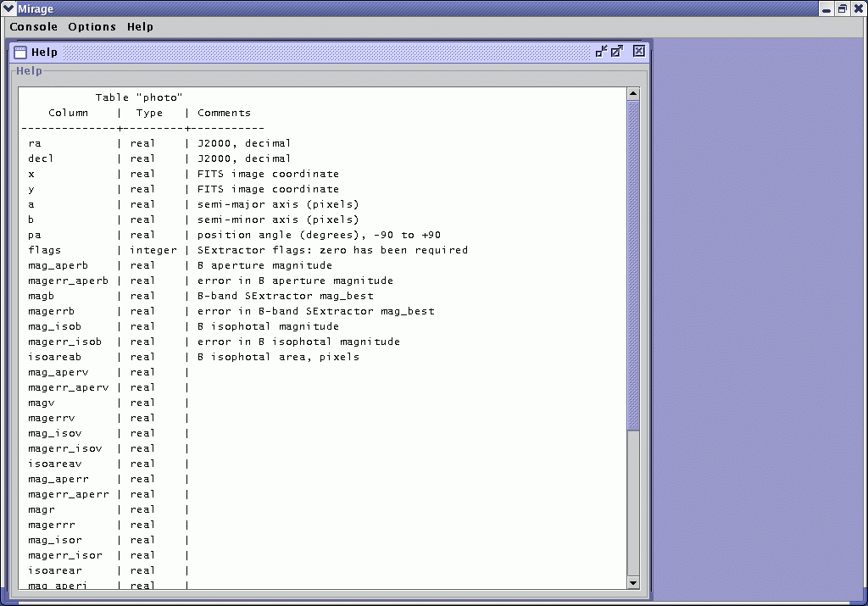Open the Mirage window menu icon
Screen dimensions: 868x606
pos(8,8)
